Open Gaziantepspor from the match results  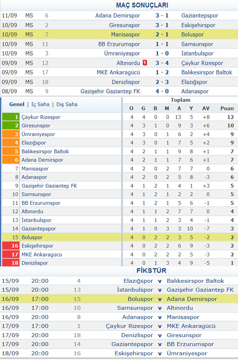tap(200, 16)
